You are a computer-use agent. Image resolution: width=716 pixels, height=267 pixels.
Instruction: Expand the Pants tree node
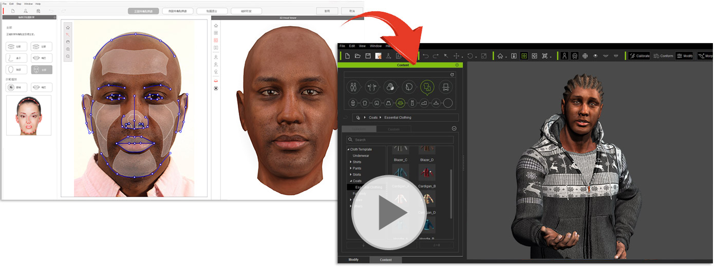(x=351, y=168)
